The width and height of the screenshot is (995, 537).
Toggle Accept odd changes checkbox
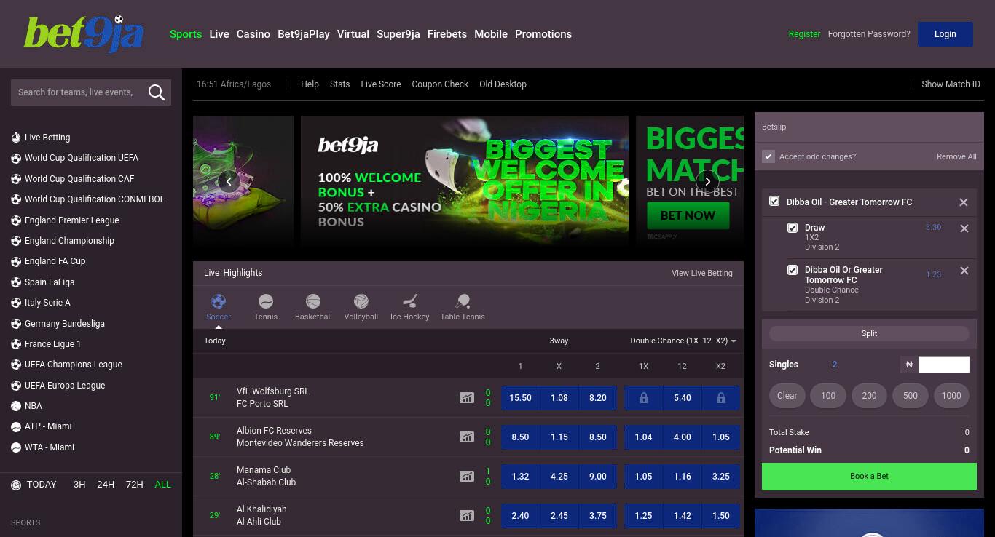pyautogui.click(x=768, y=156)
